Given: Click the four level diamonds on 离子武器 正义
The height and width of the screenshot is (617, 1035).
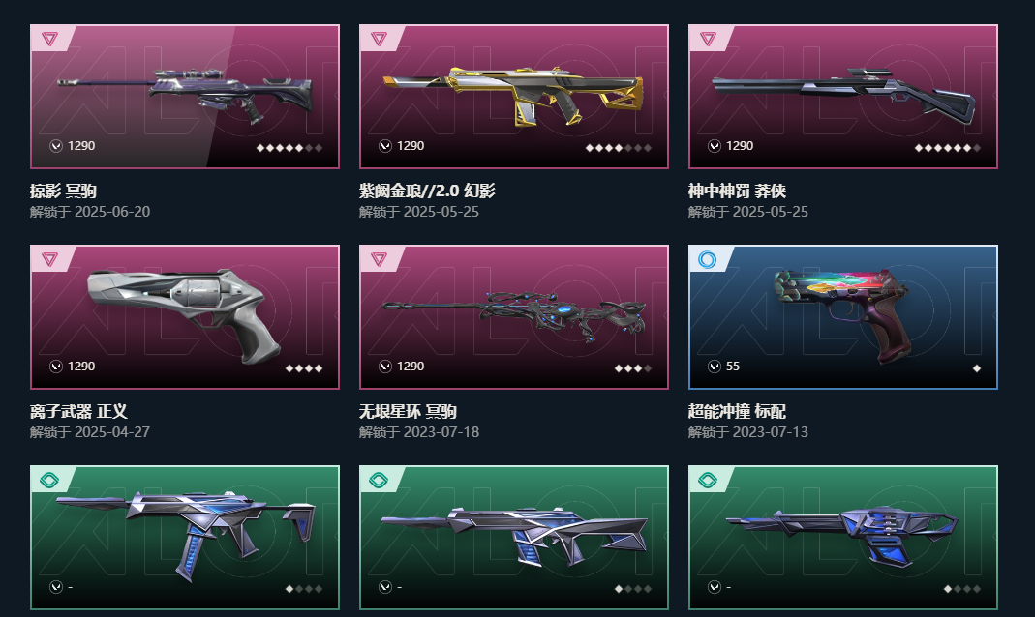Looking at the screenshot, I should 304,368.
